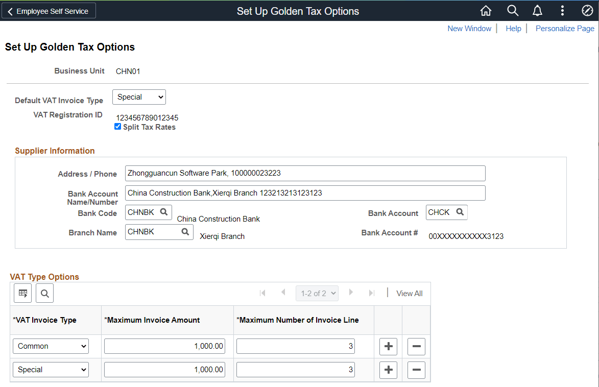Open the row range selector showing 1-2 of 2
The height and width of the screenshot is (387, 599).
click(317, 293)
